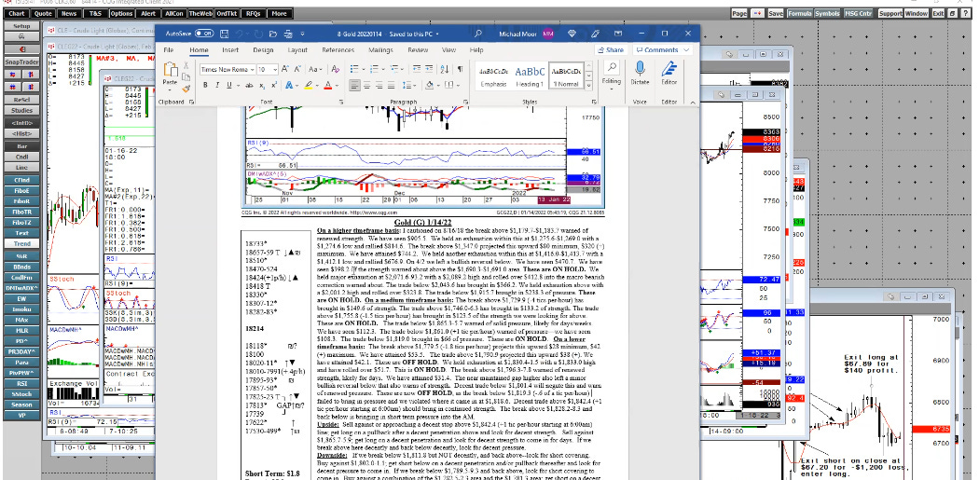Image resolution: width=979 pixels, height=480 pixels.
Task: Toggle <IntD> intraday mode button
Action: click(x=21, y=123)
